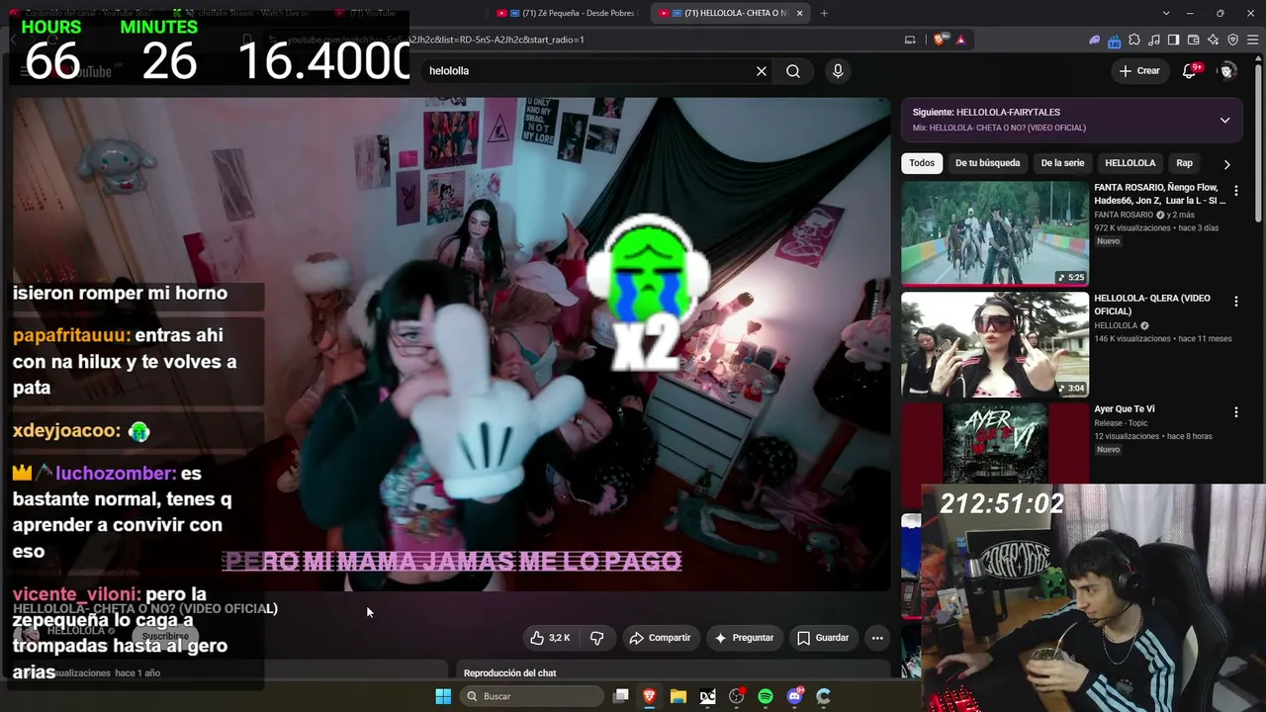Open the Ayer Que Te Vi thumbnail
The image size is (1266, 712).
pyautogui.click(x=995, y=442)
